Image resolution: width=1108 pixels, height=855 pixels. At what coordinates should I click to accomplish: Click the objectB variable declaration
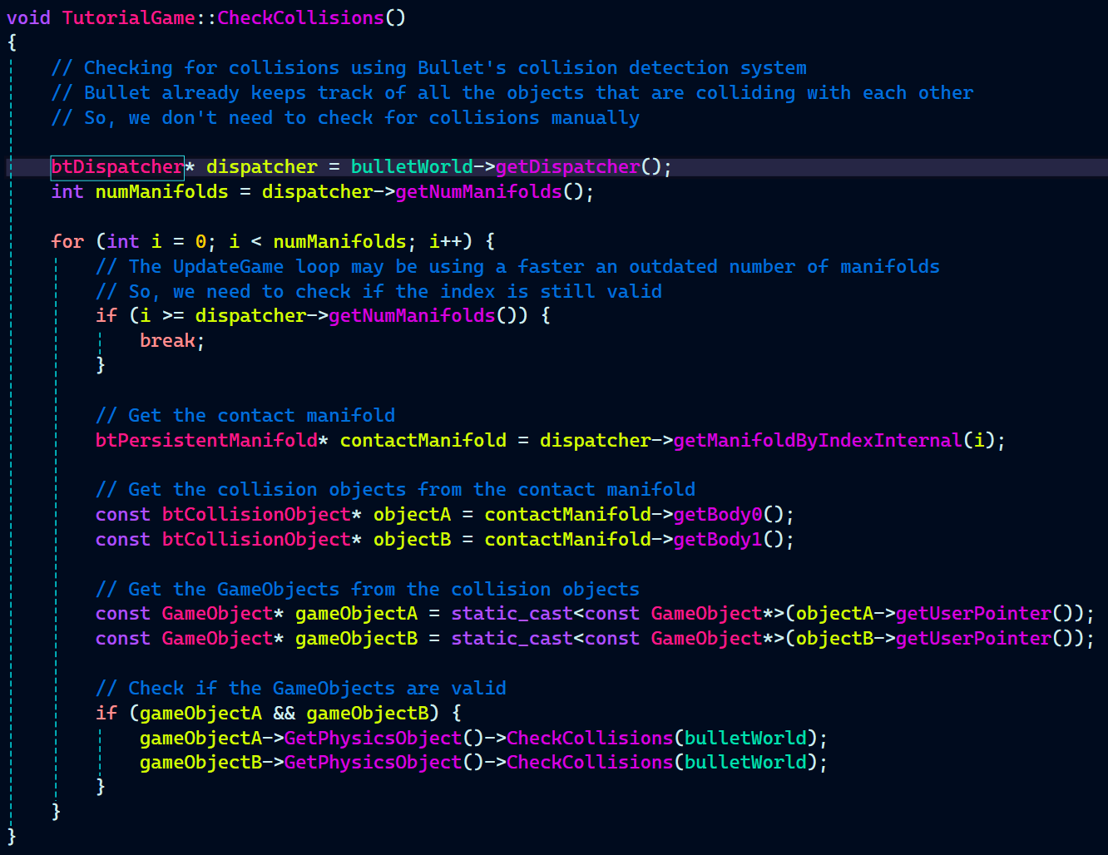[412, 540]
